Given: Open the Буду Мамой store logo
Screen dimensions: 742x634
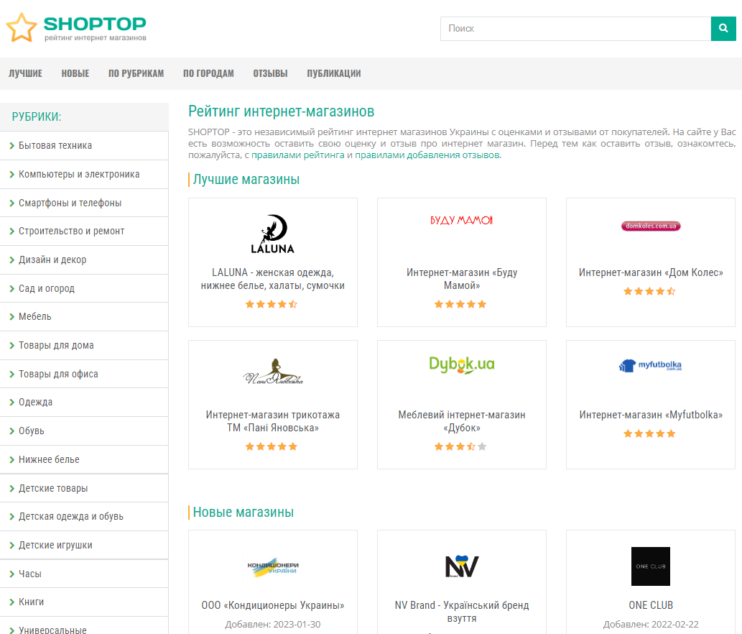Looking at the screenshot, I should [461, 220].
